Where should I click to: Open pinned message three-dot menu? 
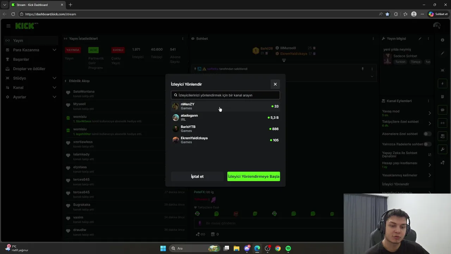tap(372, 69)
